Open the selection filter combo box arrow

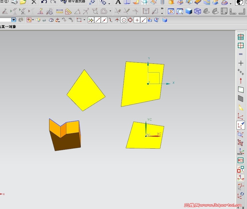[14, 20]
